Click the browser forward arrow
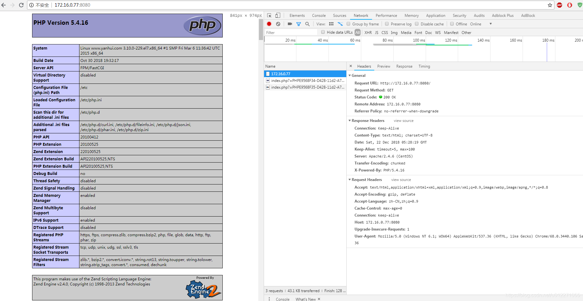Screen dimensions: 583x301 coord(12,5)
